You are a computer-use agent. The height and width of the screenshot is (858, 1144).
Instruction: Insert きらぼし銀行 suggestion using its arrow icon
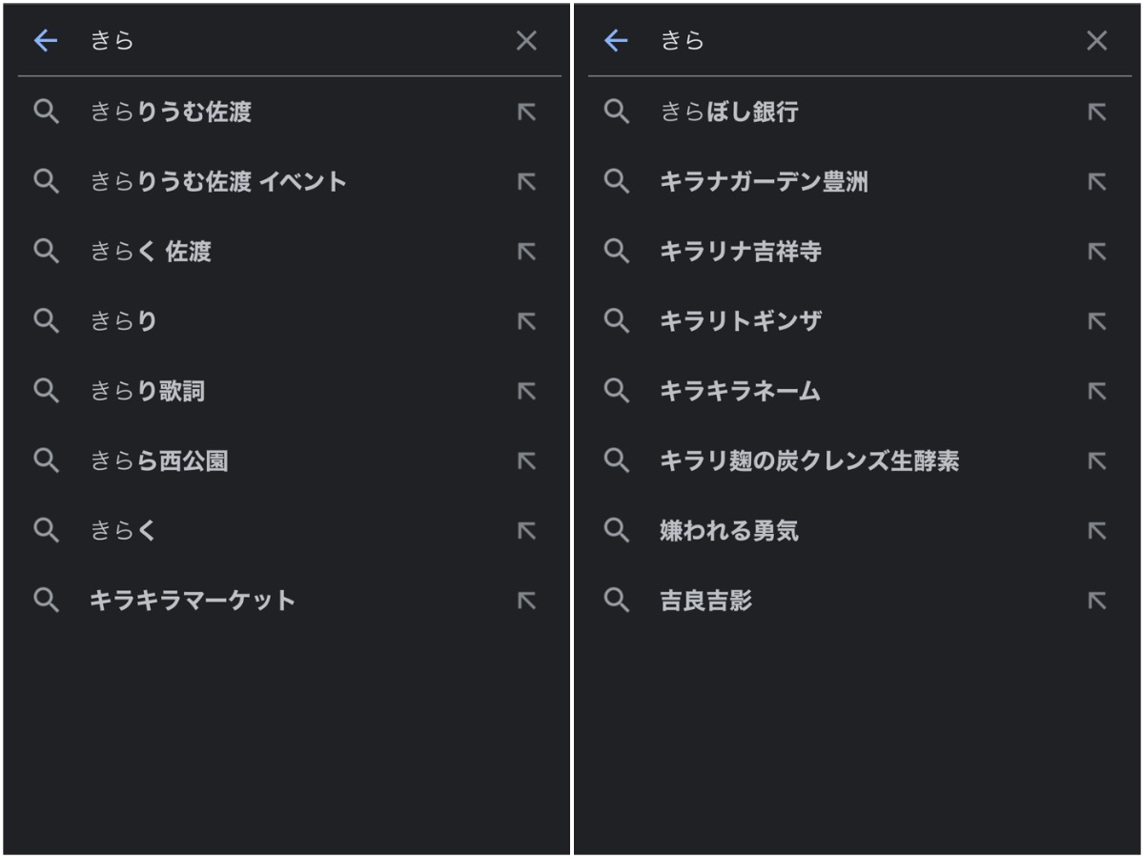(1097, 112)
